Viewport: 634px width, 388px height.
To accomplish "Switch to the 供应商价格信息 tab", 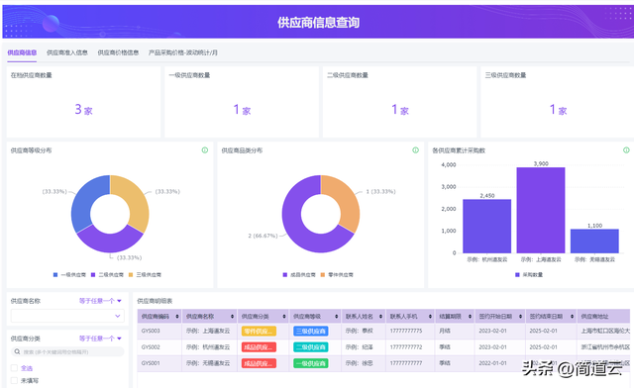I will pos(118,52).
